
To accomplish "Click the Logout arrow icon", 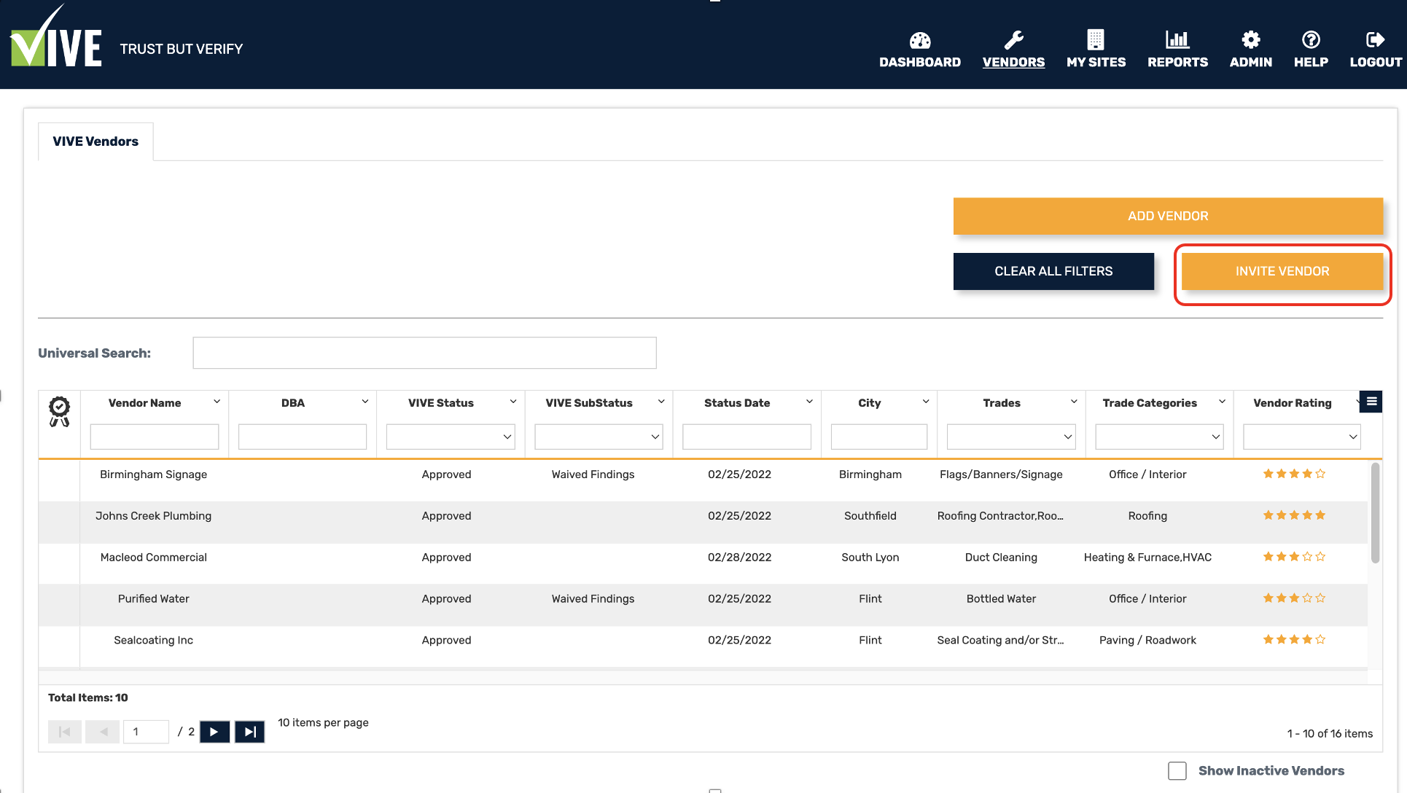I will [1375, 39].
